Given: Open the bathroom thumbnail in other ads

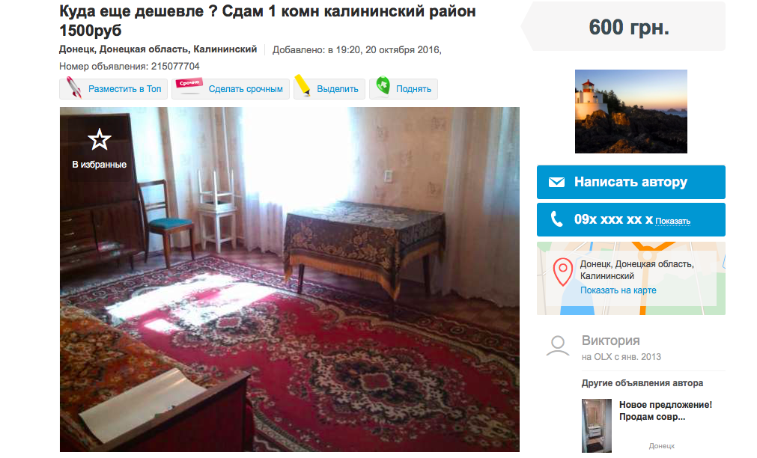Looking at the screenshot, I should [597, 426].
